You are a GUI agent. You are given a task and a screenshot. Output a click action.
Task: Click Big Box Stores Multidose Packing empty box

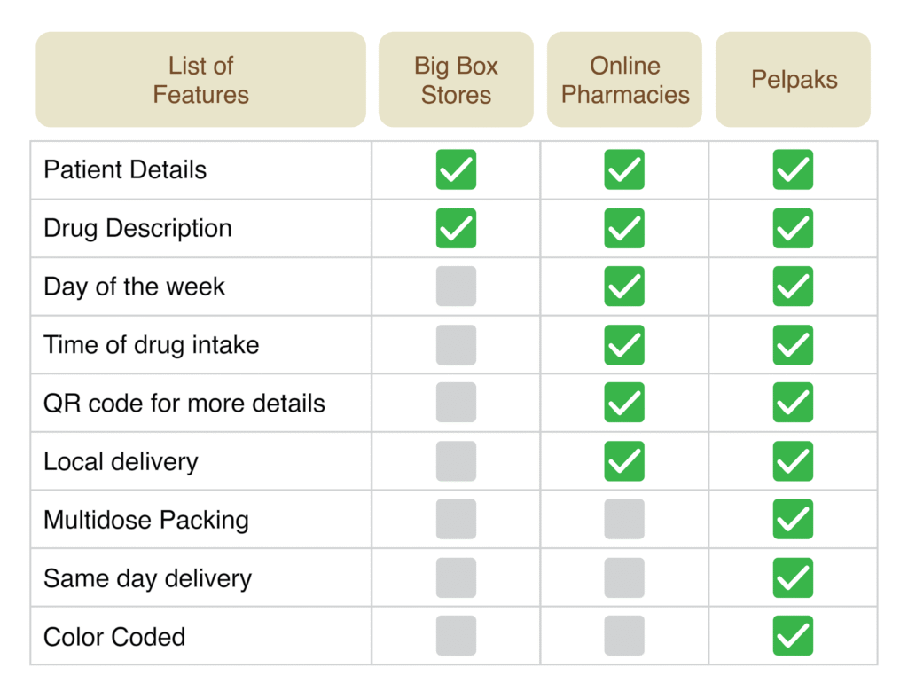click(456, 519)
